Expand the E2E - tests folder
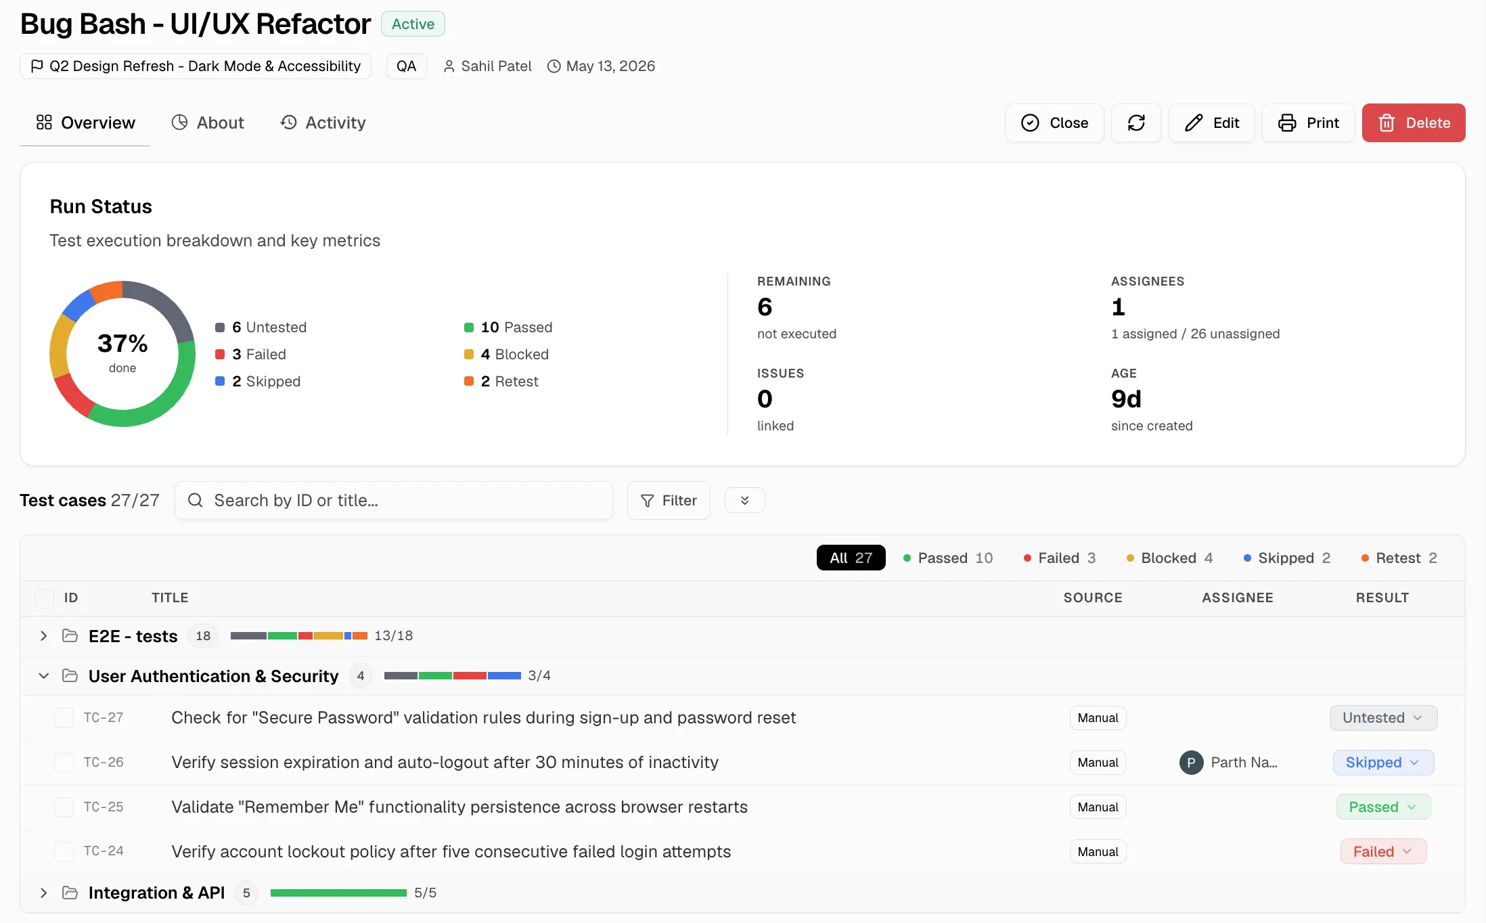The height and width of the screenshot is (923, 1486). pos(43,635)
